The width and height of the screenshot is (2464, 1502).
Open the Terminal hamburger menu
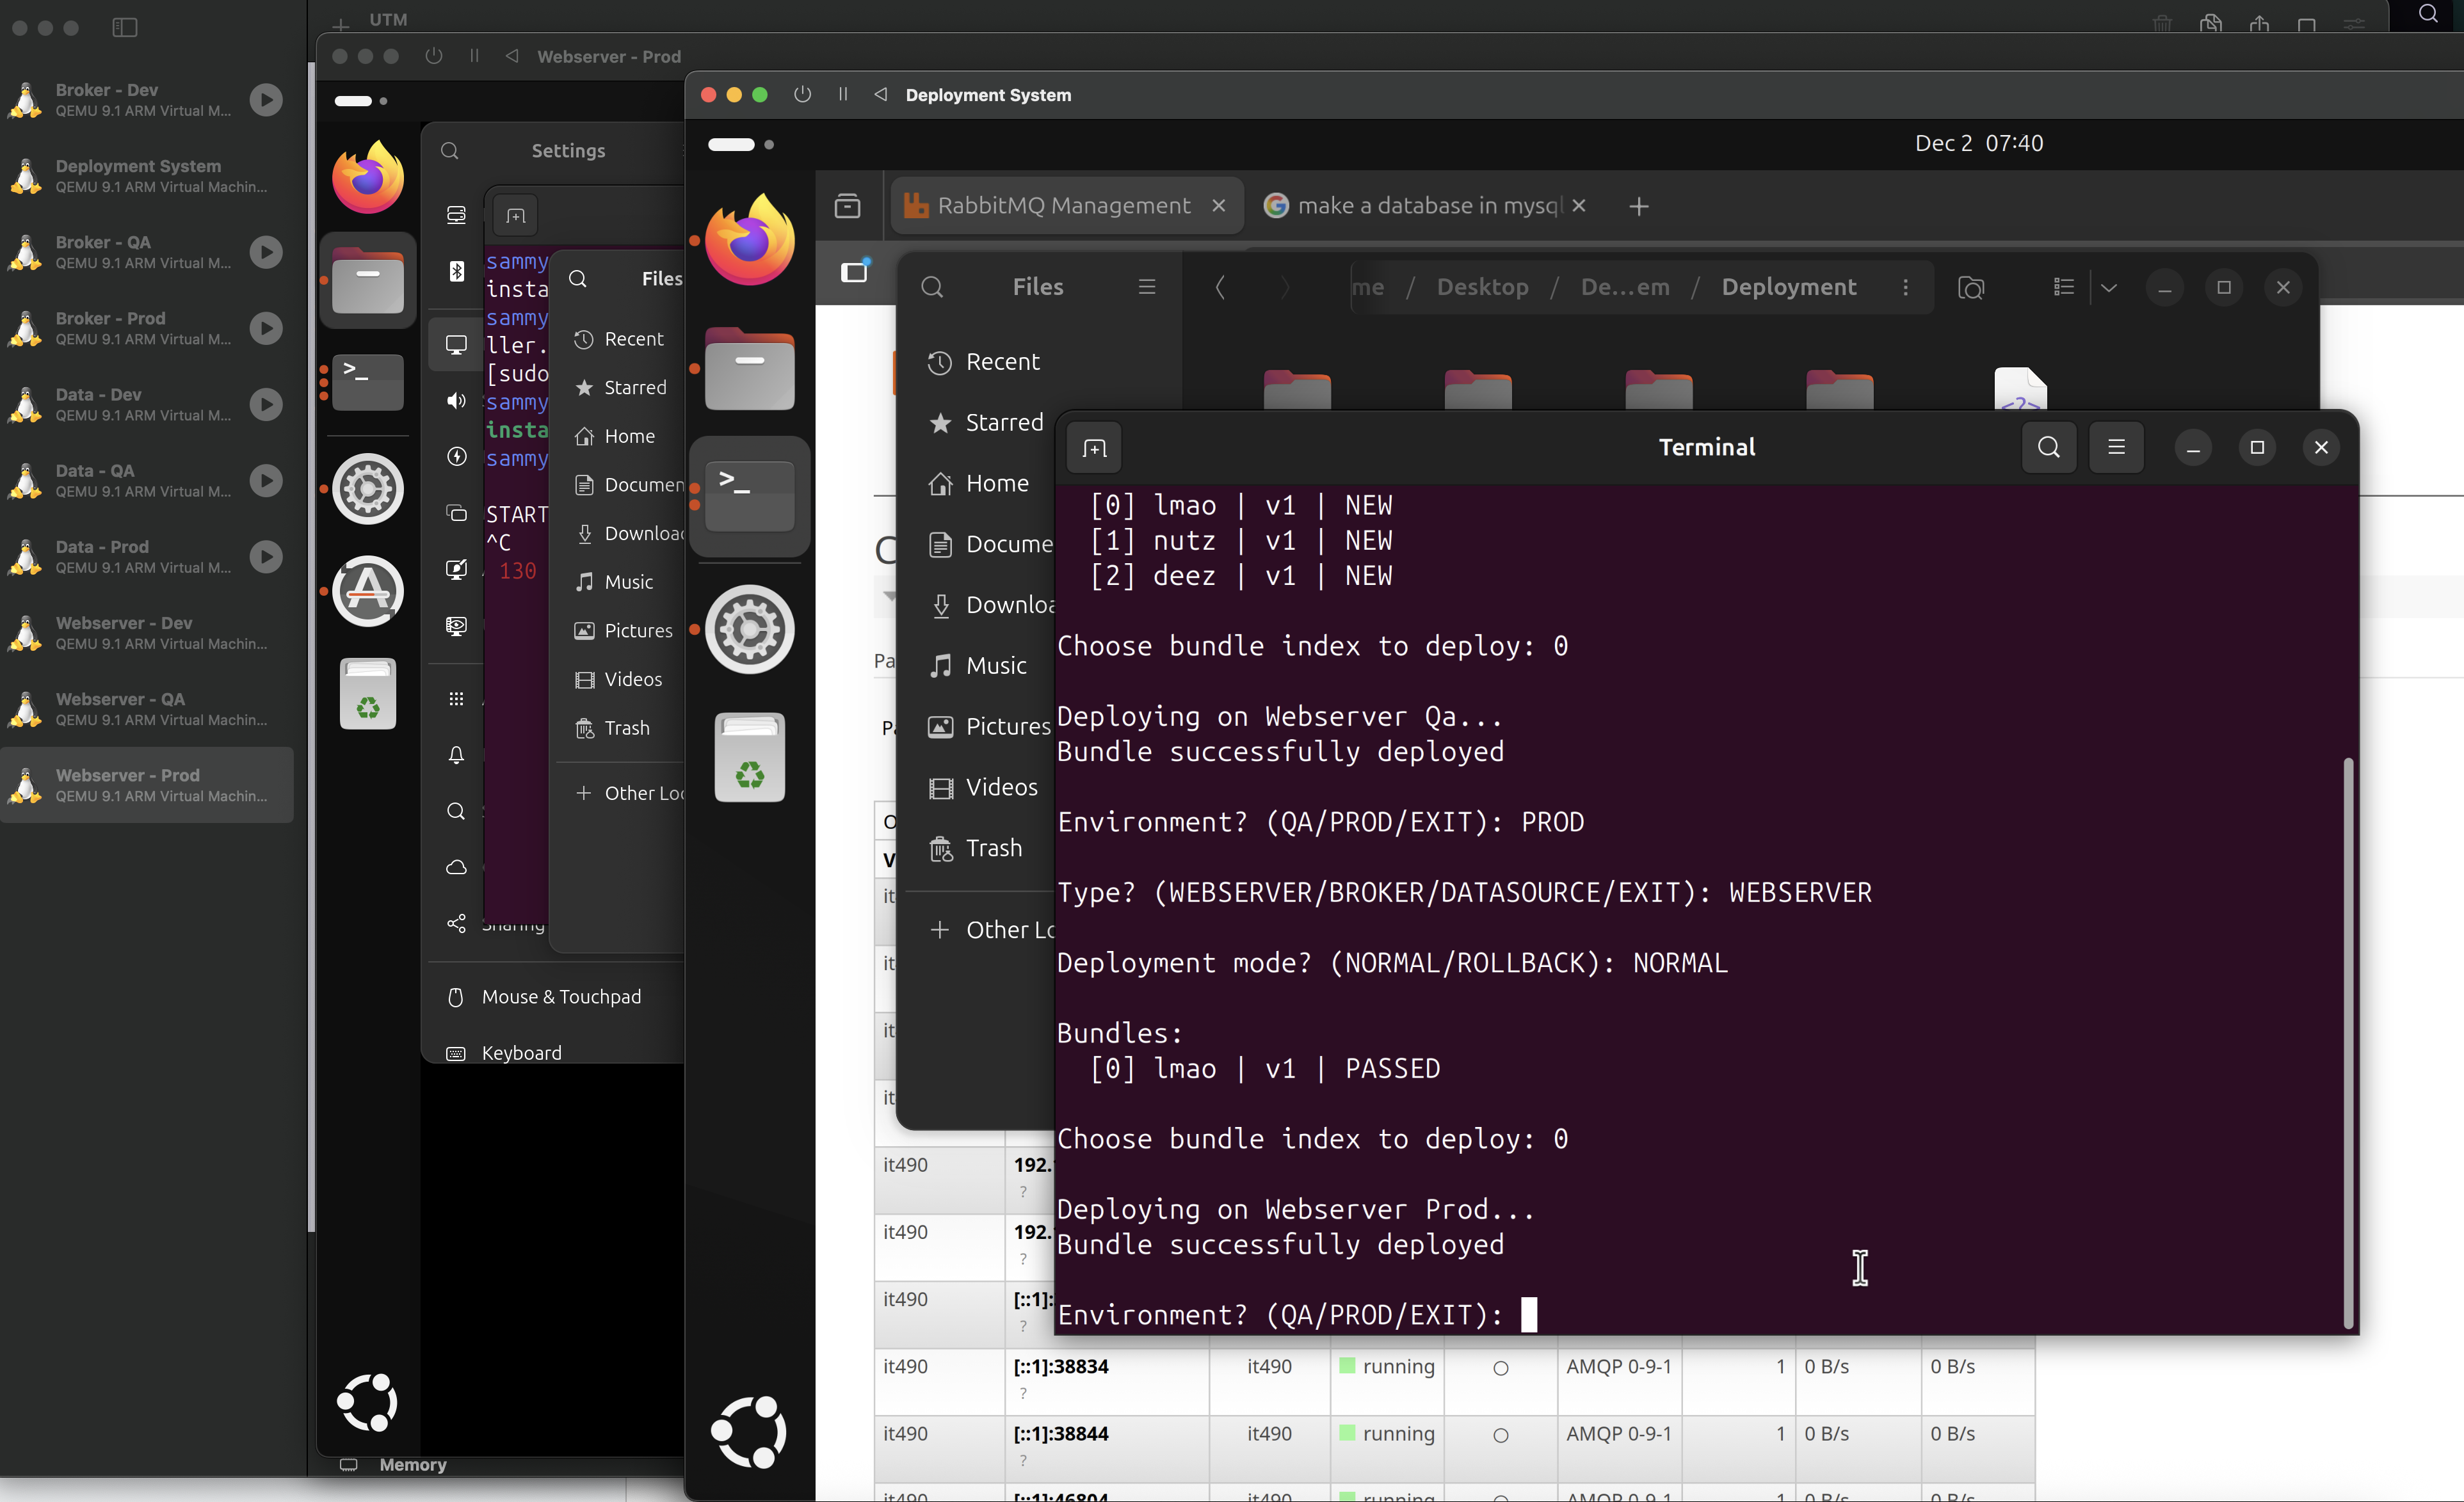click(2116, 447)
